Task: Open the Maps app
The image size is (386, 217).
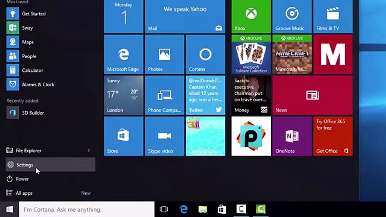Action: [x=50, y=42]
